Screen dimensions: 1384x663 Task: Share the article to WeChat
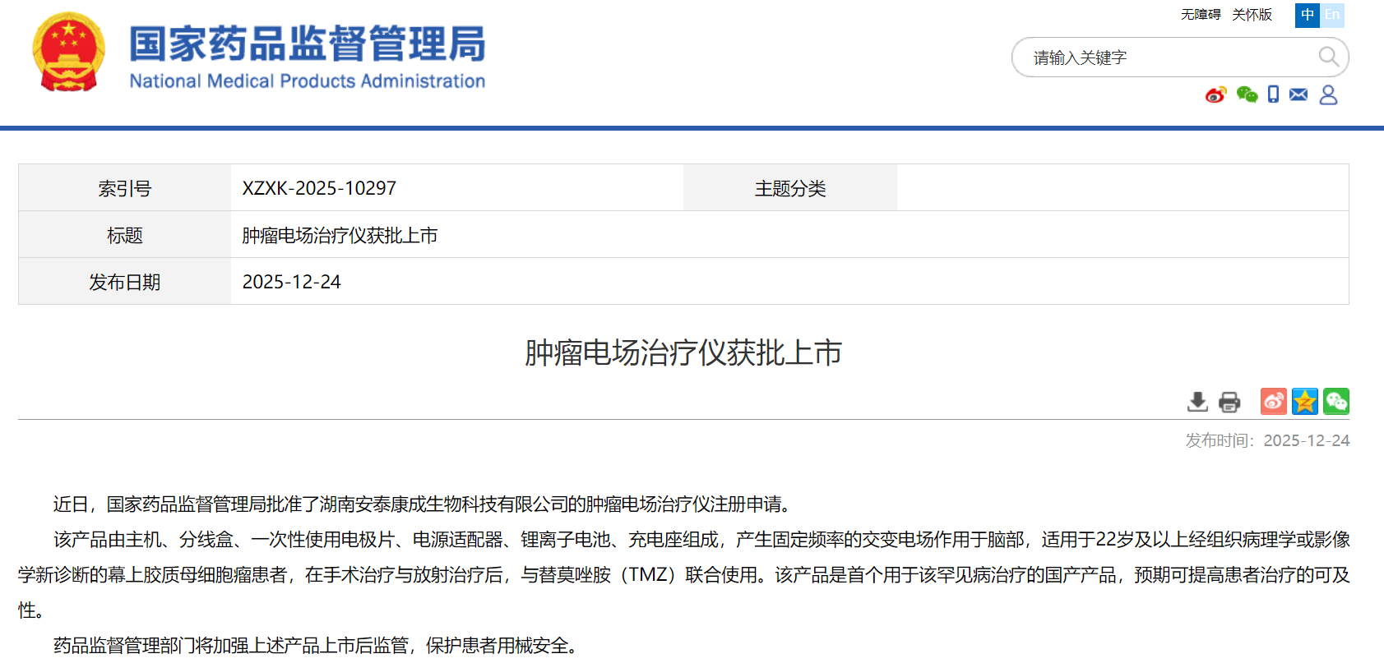click(1335, 402)
